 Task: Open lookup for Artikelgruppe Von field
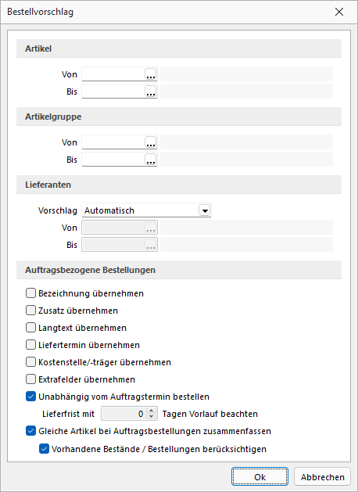[x=151, y=142]
